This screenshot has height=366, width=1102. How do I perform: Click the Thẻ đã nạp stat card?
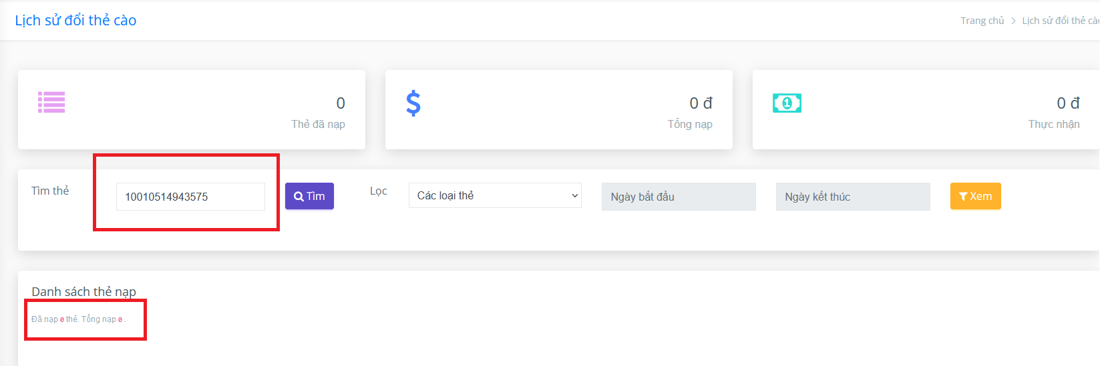point(192,109)
